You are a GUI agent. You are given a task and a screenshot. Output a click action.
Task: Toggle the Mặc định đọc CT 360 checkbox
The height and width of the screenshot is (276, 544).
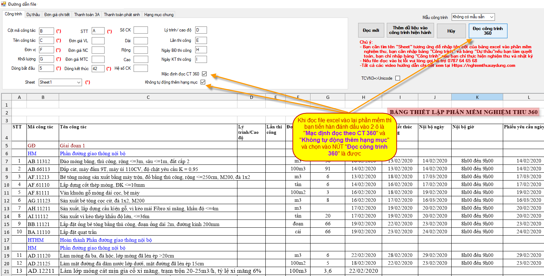[x=204, y=74]
